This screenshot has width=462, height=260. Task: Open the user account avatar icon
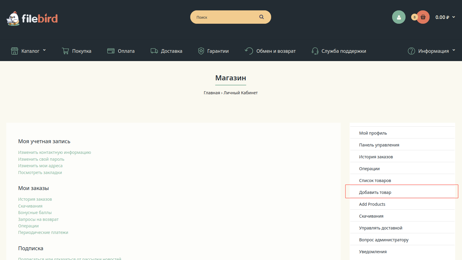point(399,17)
